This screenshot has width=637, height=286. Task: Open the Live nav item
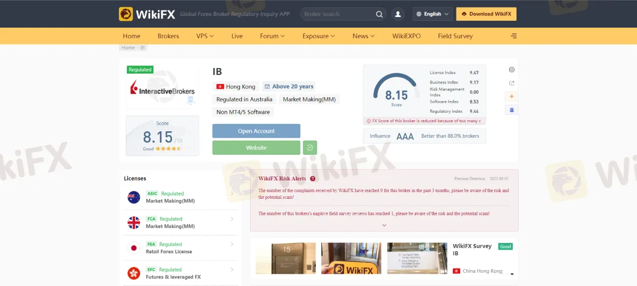coord(237,36)
